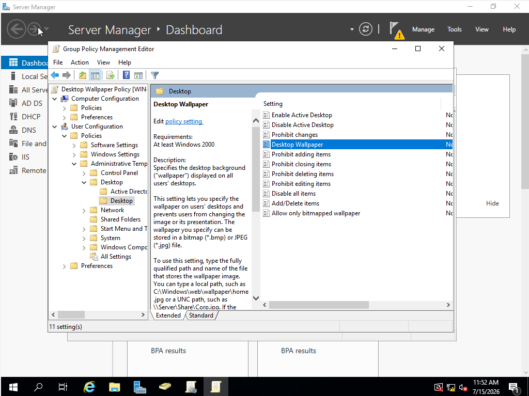Open the Windows Start button

pos(13,387)
